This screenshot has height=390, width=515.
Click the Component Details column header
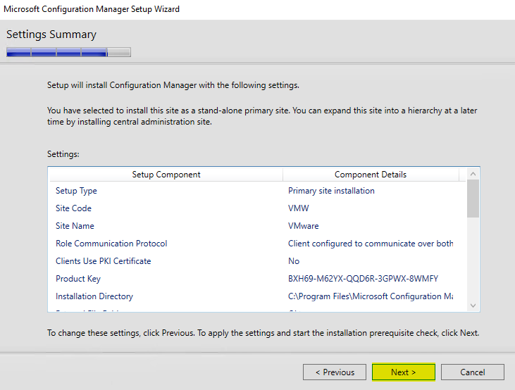[x=371, y=175]
